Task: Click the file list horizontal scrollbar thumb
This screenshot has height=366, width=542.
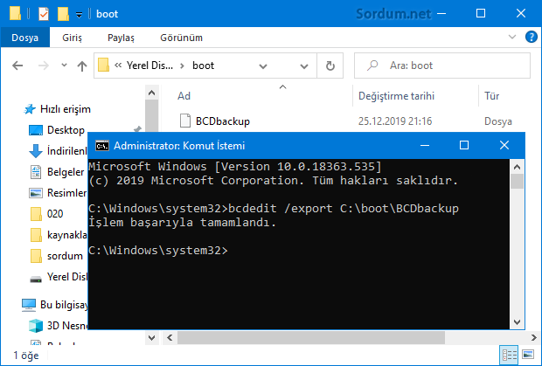Action: 310,338
